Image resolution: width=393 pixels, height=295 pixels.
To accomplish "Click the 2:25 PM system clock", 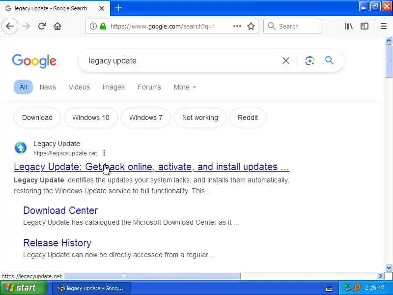I will [374, 288].
